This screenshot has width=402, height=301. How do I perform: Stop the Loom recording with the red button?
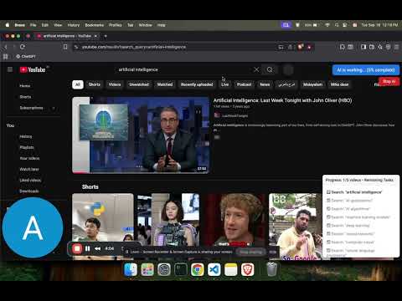77,248
